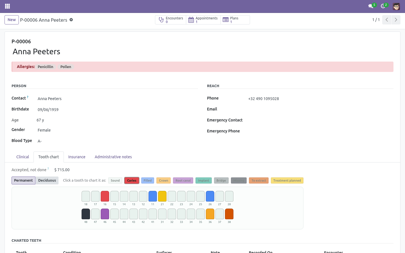Select red tooth 16 in chart

(105, 196)
